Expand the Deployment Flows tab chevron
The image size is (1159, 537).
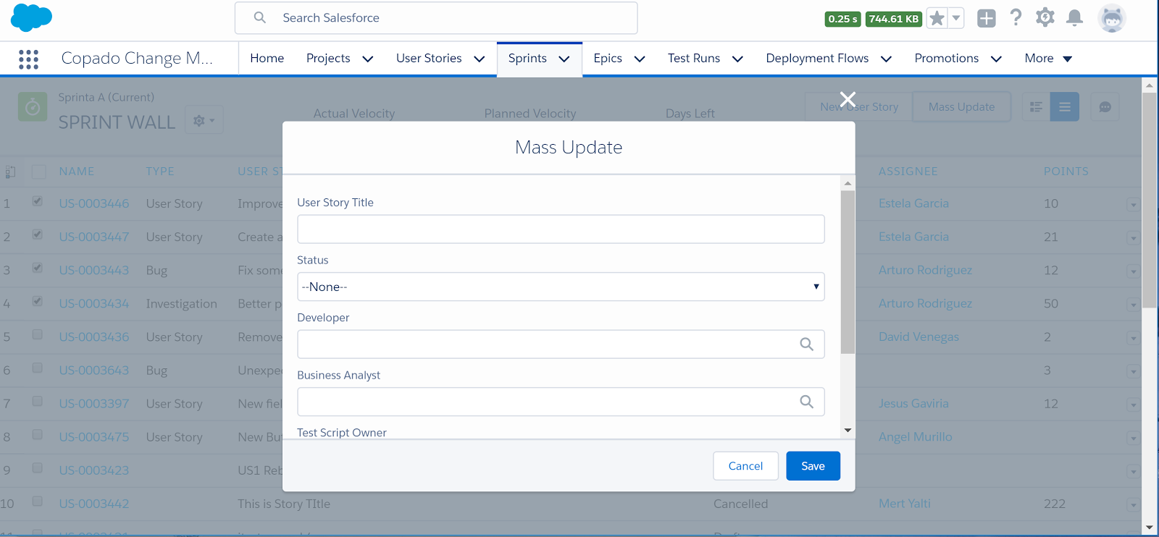tap(886, 59)
